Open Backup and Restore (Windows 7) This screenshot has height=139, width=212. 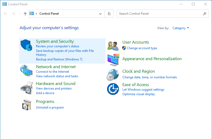coord(59,59)
